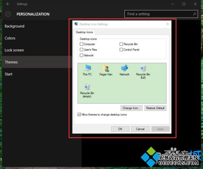Confirm with the OK button
This screenshot has width=203, height=169.
[120, 129]
